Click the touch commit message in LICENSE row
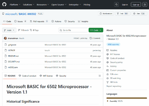The height and width of the screenshot is (106, 149). [47, 50]
